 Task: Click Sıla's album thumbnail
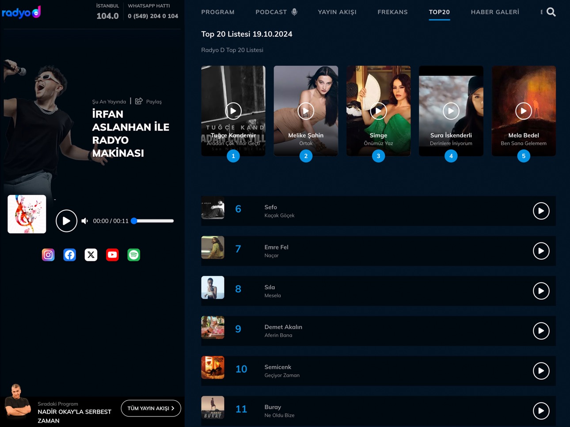pyautogui.click(x=213, y=287)
